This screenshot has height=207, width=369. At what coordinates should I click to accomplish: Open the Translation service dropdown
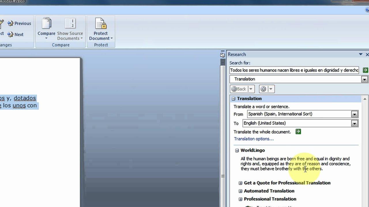364,79
